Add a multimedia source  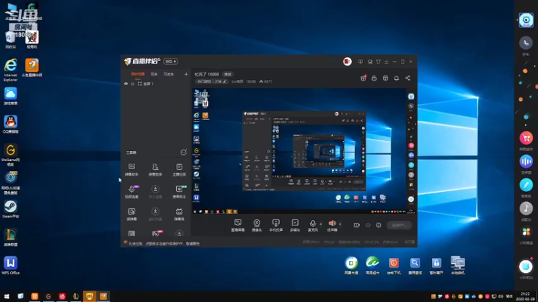(x=294, y=224)
